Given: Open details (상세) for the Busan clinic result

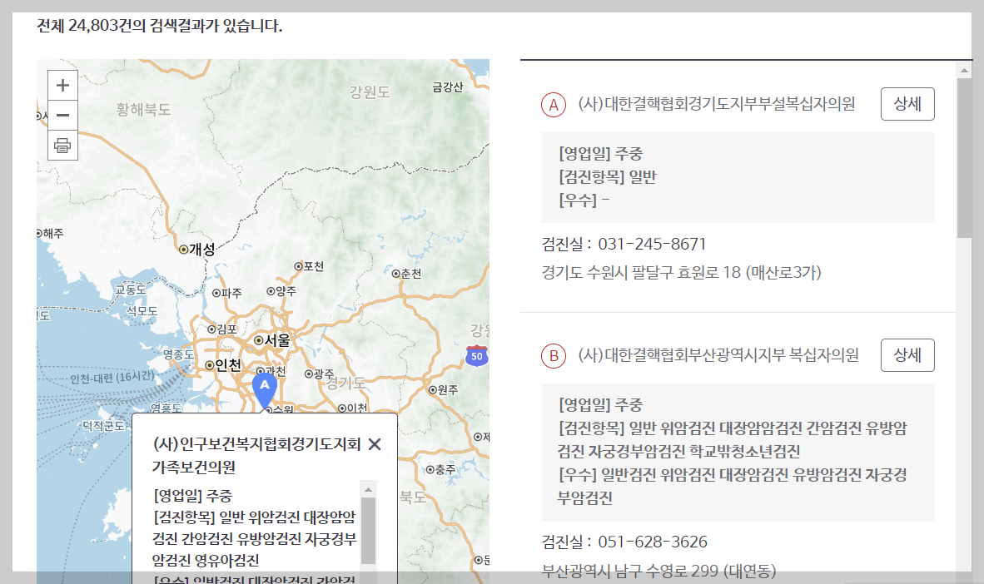Looking at the screenshot, I should point(907,354).
